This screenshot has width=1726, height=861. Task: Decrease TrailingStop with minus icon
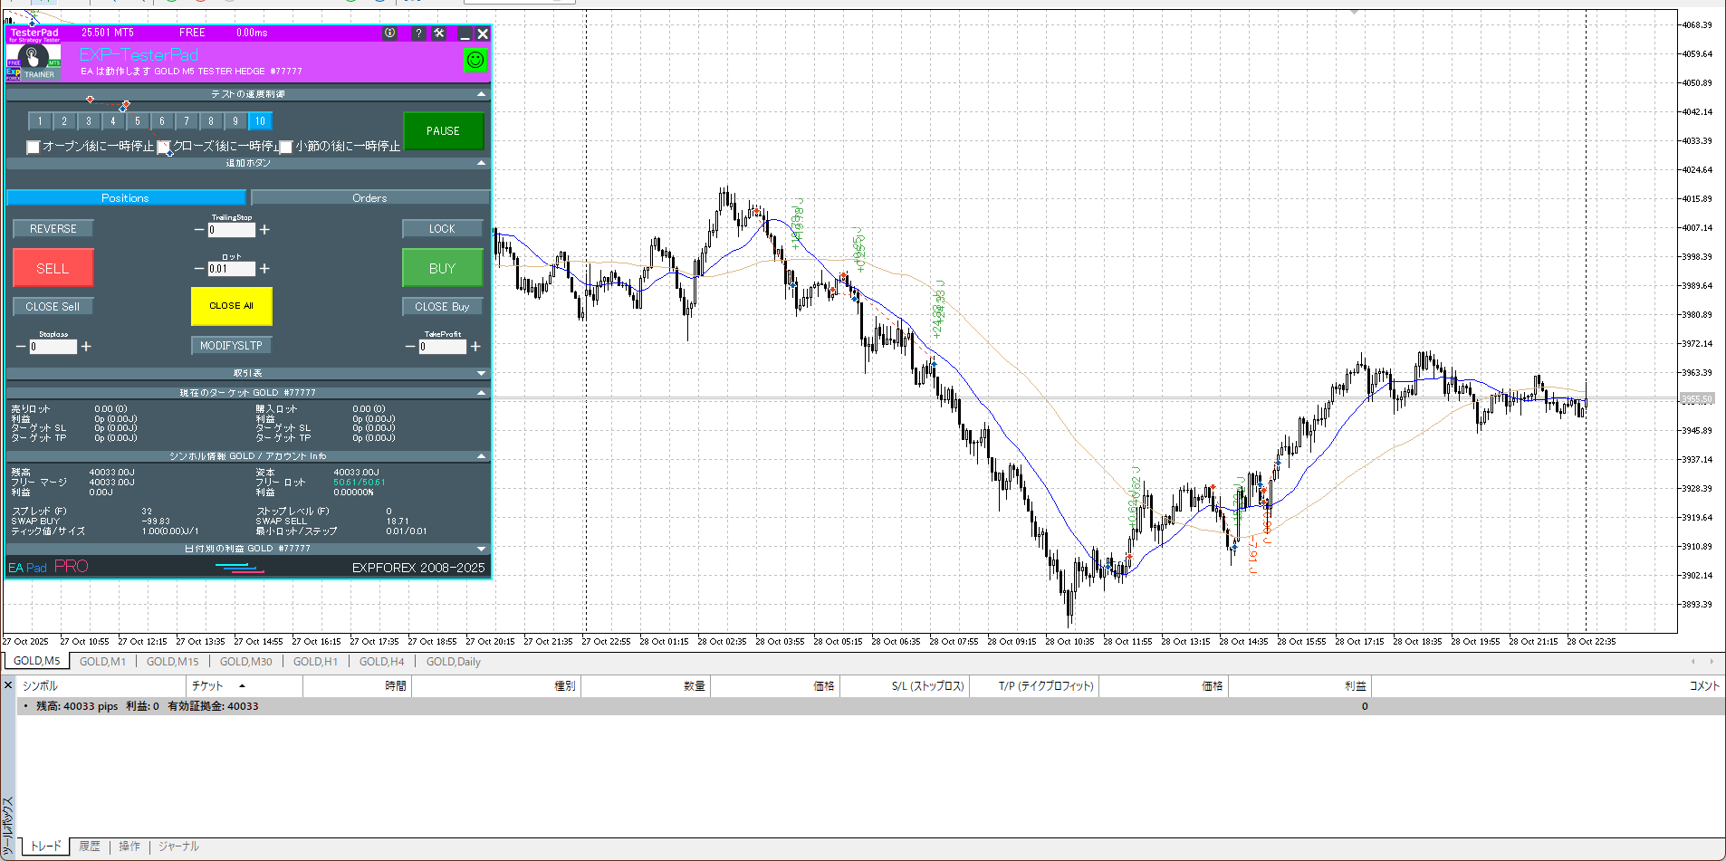click(x=199, y=230)
